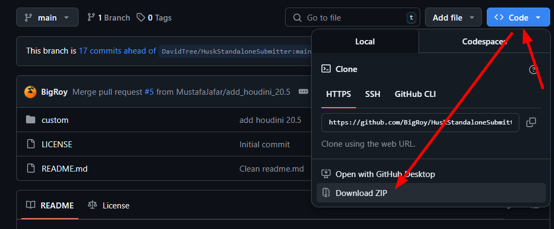The image size is (554, 229).
Task: Expand the Add file dropdown
Action: [453, 17]
